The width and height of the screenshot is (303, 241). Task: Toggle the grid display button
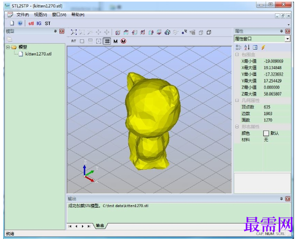click(x=107, y=41)
